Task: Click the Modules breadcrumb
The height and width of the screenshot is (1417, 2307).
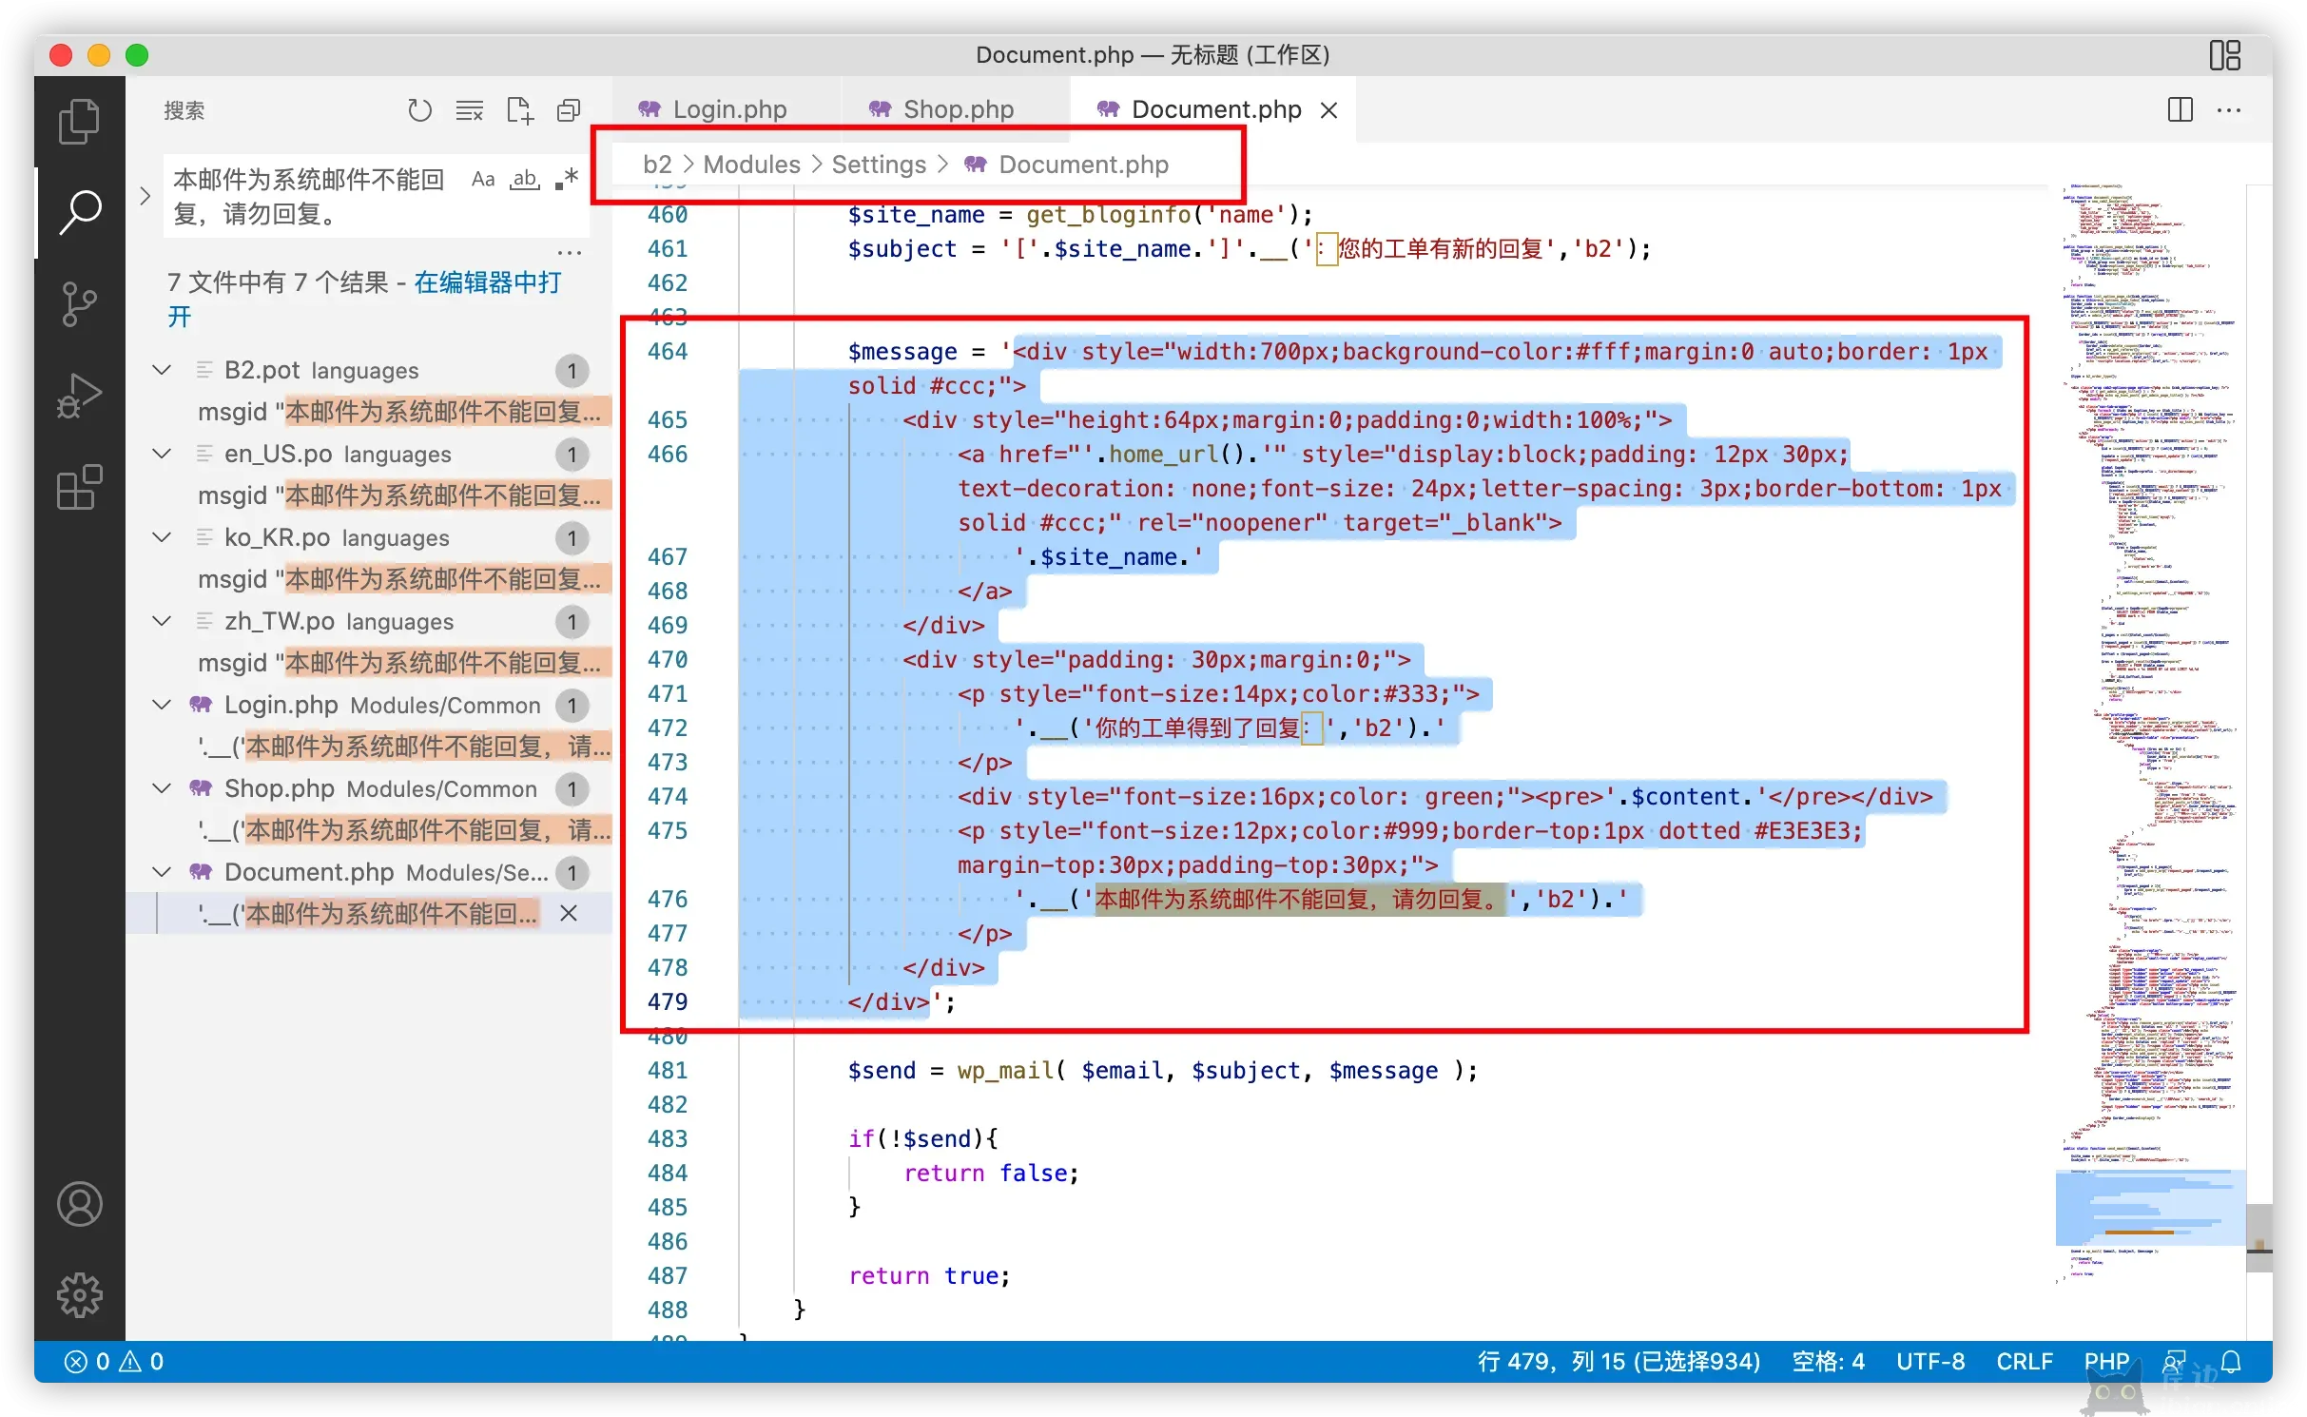Action: tap(751, 165)
